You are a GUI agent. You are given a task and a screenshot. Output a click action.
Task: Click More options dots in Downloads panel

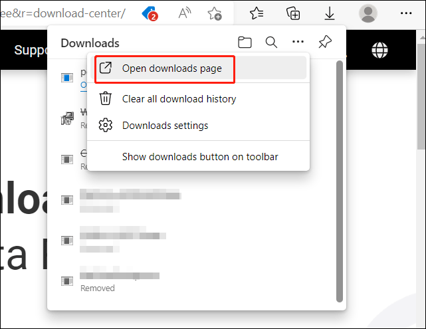tap(298, 42)
